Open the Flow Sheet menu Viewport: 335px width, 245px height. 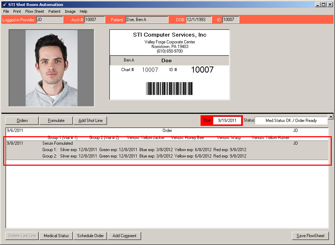pos(34,11)
